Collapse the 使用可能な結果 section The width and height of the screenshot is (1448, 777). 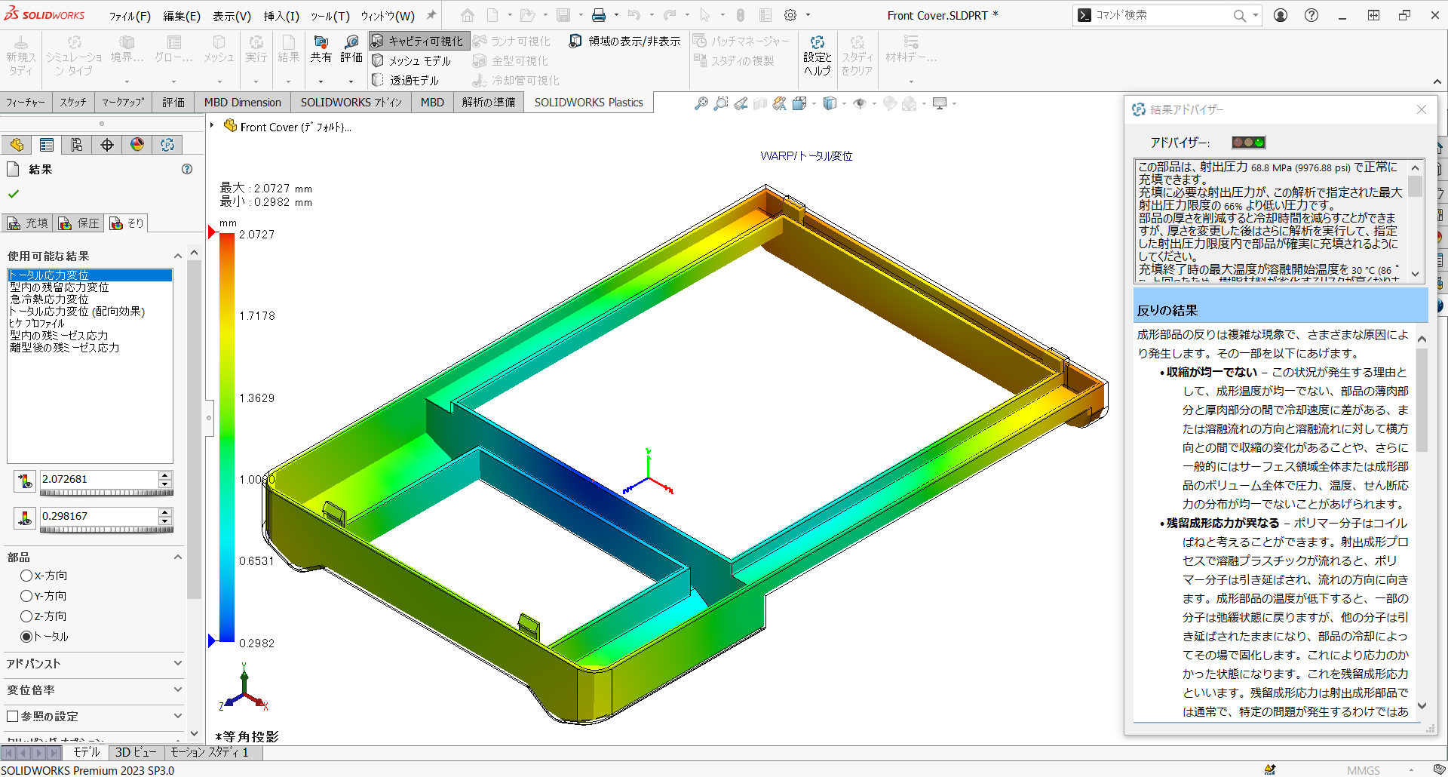coord(178,256)
